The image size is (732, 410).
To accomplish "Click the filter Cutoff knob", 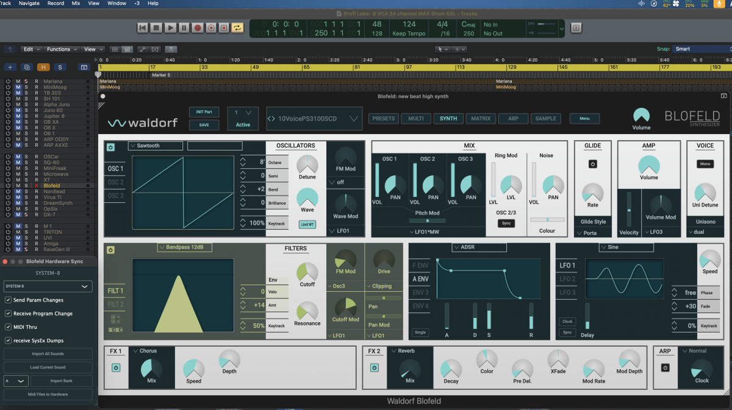I will 307,272.
